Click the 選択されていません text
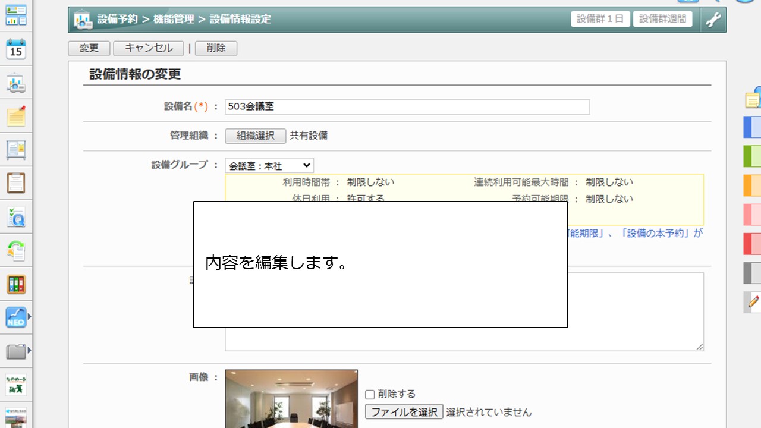This screenshot has height=428, width=761. [x=489, y=412]
